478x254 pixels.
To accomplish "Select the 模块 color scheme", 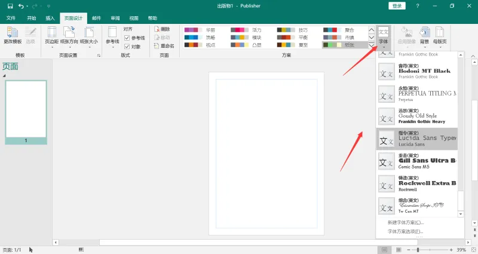I will point(246,37).
